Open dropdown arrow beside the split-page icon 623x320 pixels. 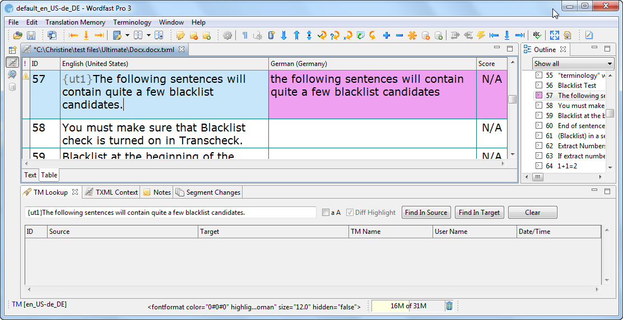[x=148, y=35]
